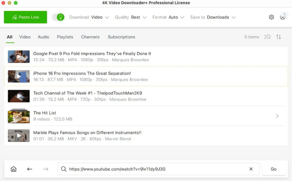Click the '5 items' counter text
Image resolution: width=292 pixels, height=181 pixels.
click(251, 37)
